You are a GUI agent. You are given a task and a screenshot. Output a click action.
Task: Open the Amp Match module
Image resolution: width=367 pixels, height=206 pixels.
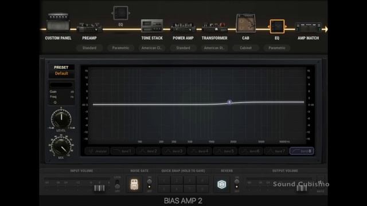coord(309,27)
